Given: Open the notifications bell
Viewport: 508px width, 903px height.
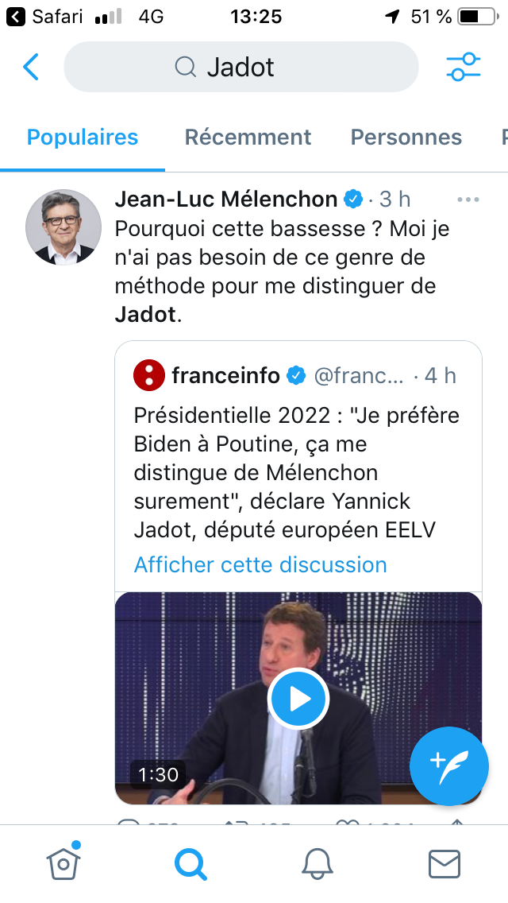Looking at the screenshot, I should pyautogui.click(x=317, y=863).
